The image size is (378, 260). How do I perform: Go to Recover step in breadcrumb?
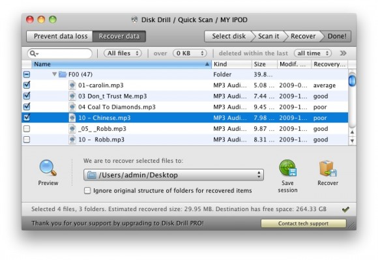pos(303,36)
